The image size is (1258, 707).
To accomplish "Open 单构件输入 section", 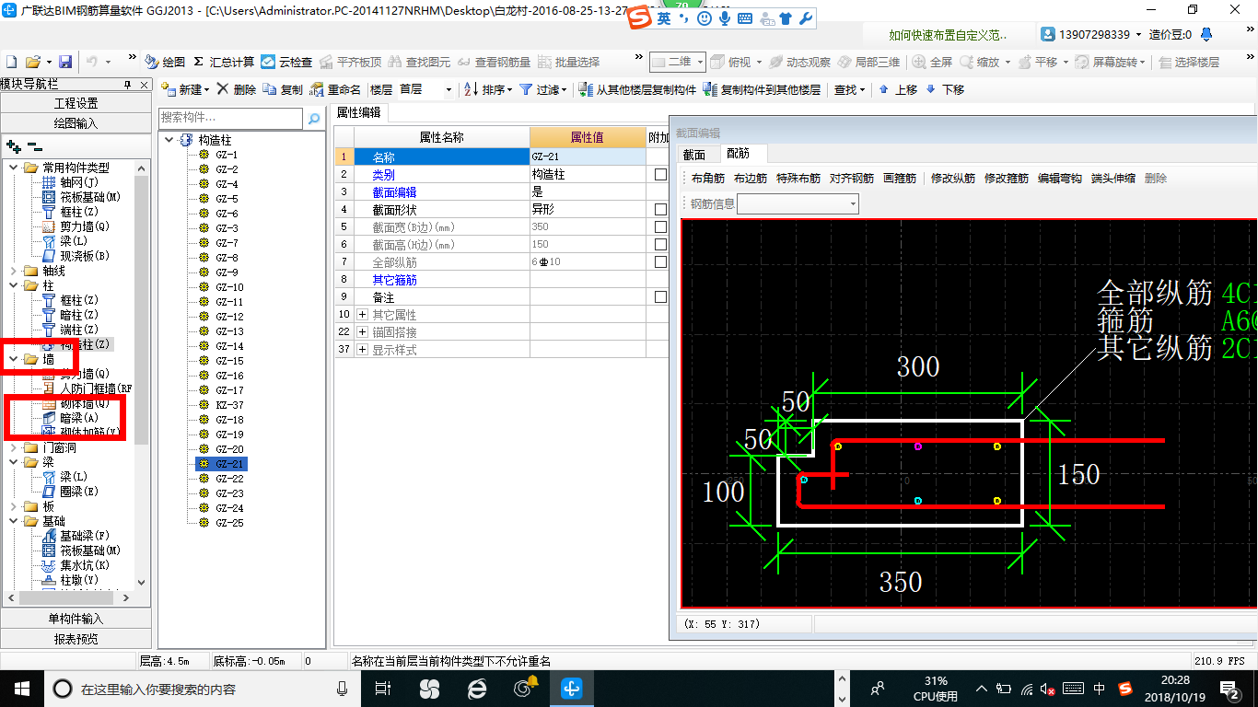I will coord(76,619).
